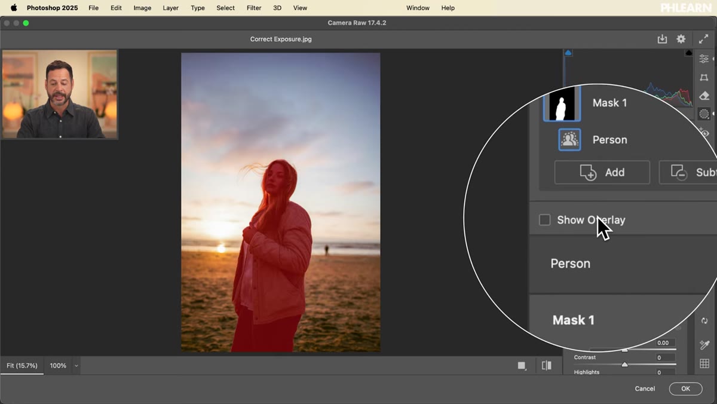
Task: Open the zoom level dropdown chevron
Action: (x=76, y=366)
